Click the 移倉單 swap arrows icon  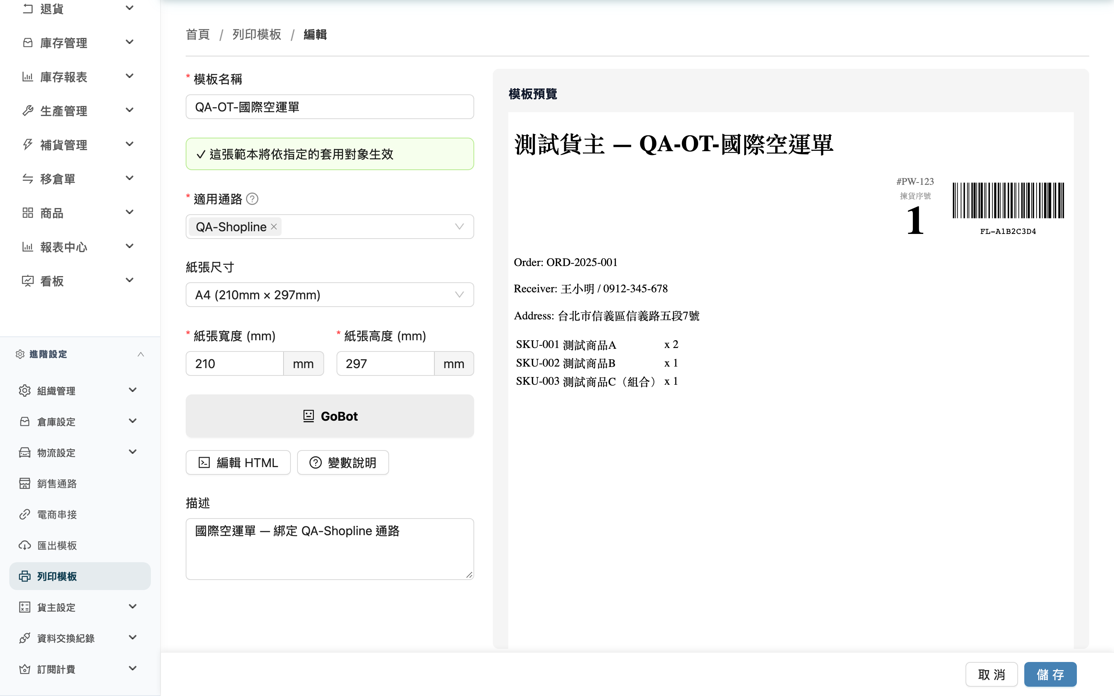(x=27, y=179)
